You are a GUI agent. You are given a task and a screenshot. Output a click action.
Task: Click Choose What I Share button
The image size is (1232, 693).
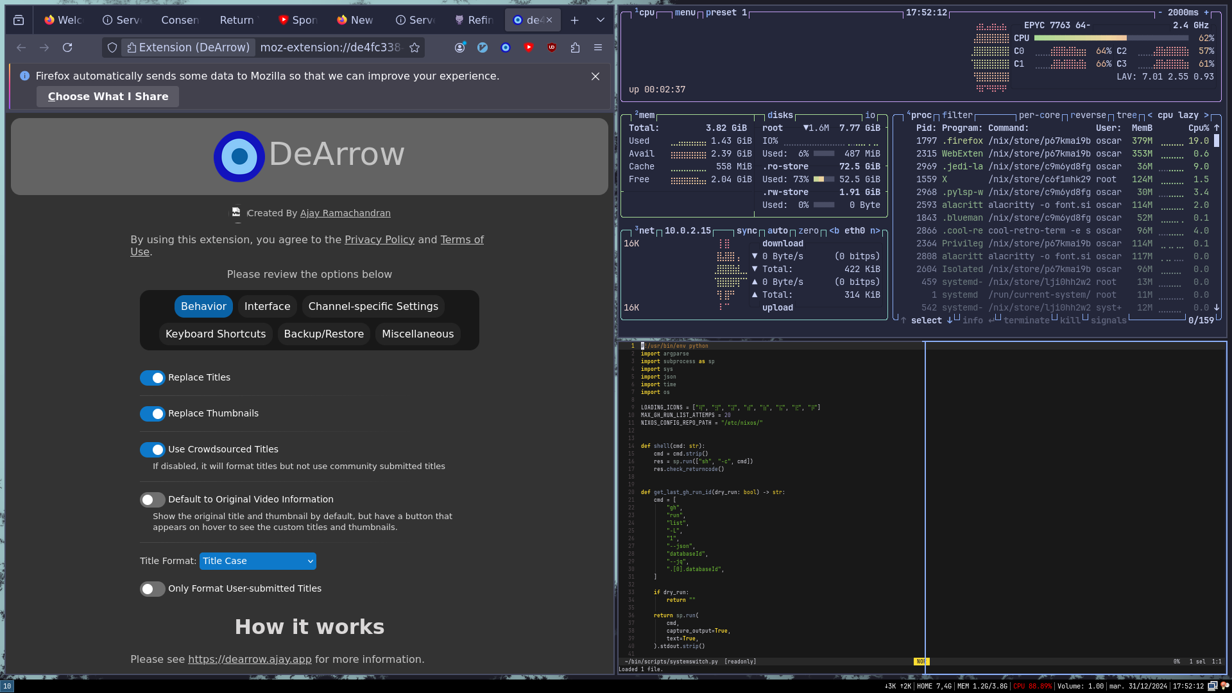pos(108,96)
